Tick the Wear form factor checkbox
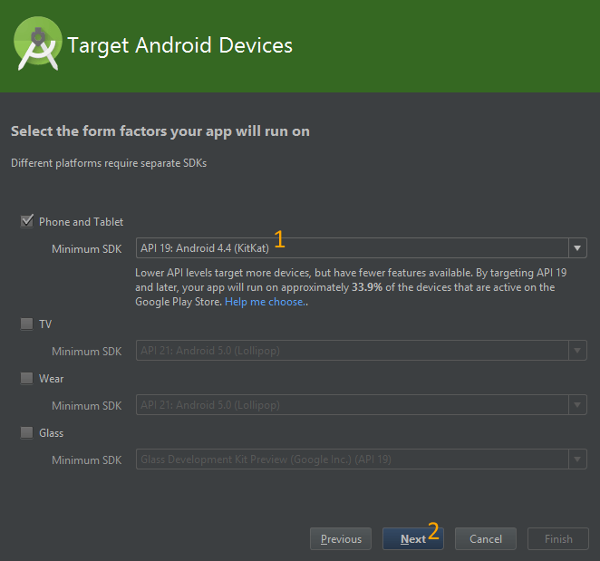This screenshot has height=561, width=600. tap(26, 379)
